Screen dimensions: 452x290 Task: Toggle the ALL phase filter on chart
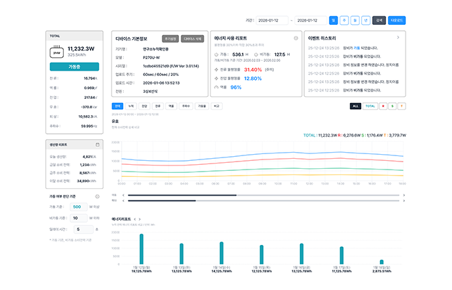pos(355,106)
